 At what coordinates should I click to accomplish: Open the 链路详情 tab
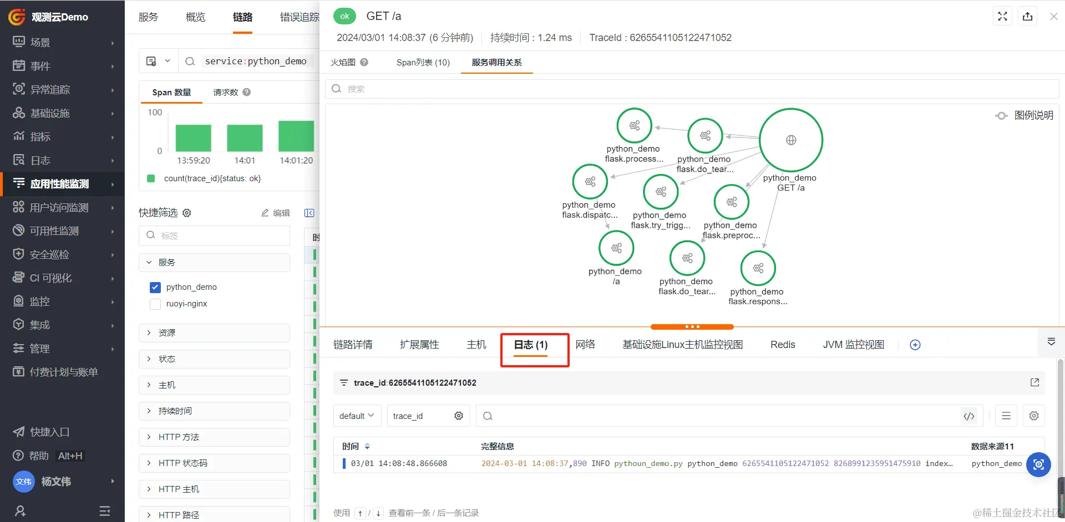pos(353,345)
